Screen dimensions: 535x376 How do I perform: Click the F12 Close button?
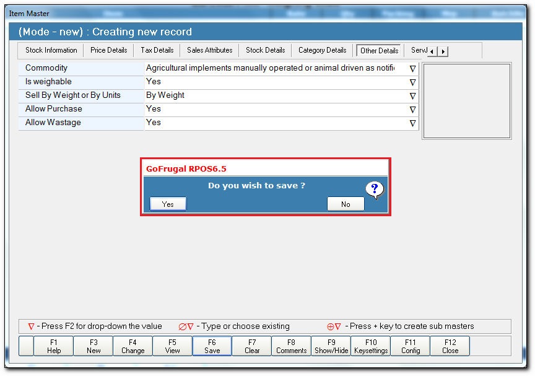coord(450,346)
